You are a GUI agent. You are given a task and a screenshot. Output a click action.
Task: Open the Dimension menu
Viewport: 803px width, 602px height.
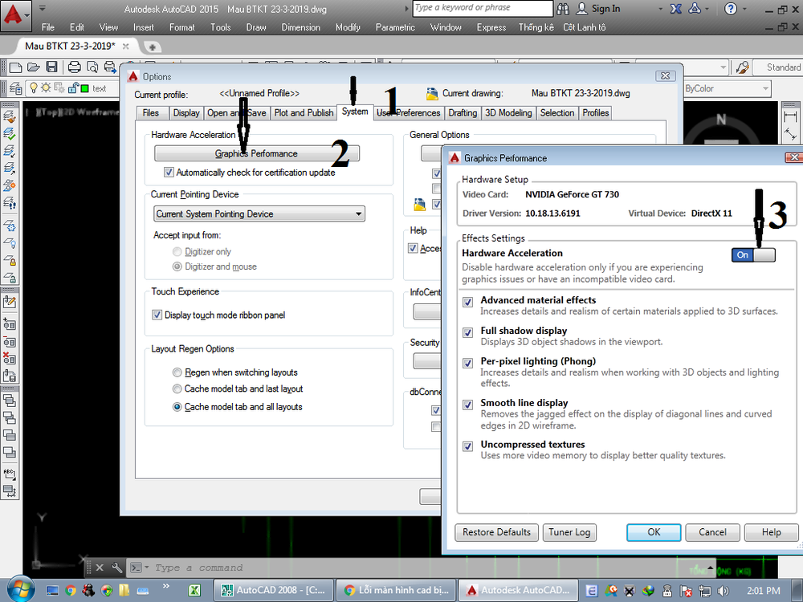click(x=300, y=27)
